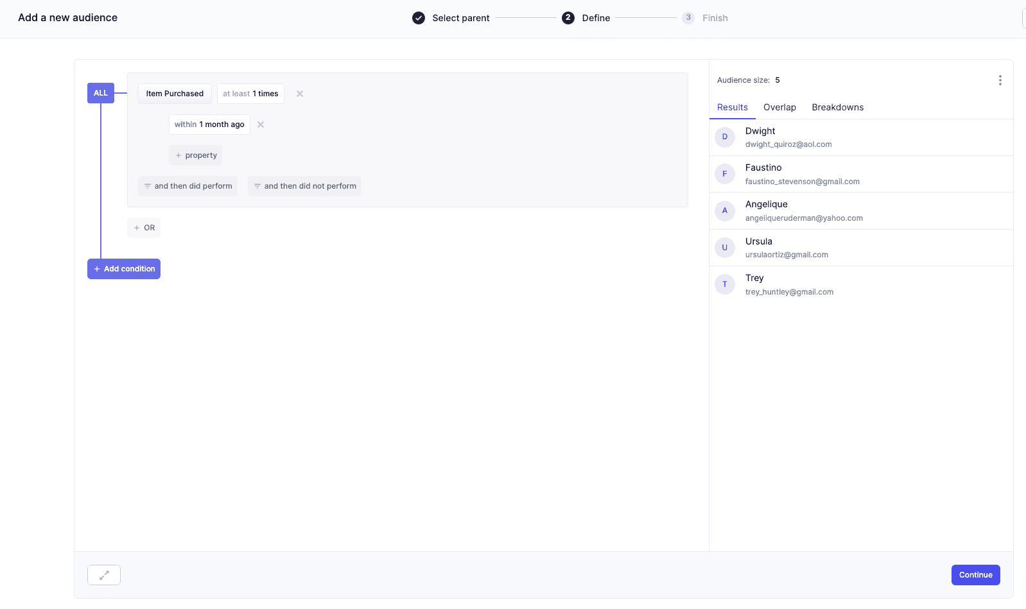
Task: Switch to the Overlap tab
Action: pos(779,107)
